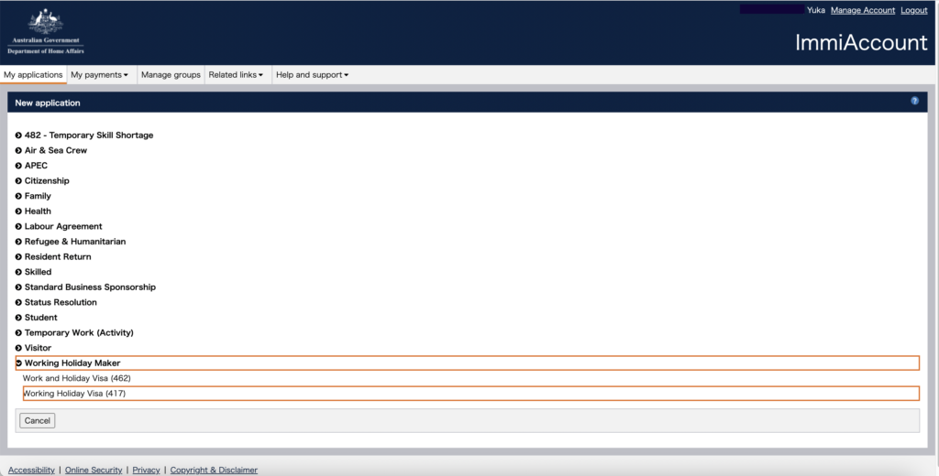Collapse the Working Holiday Maker category
939x476 pixels.
(x=72, y=363)
